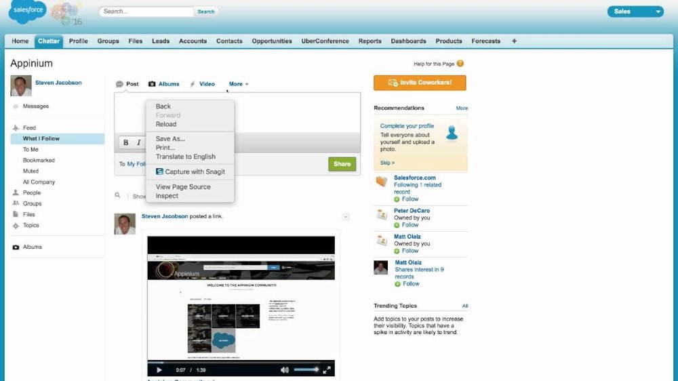This screenshot has height=381, width=678.
Task: Click into the header Search field
Action: pos(146,12)
